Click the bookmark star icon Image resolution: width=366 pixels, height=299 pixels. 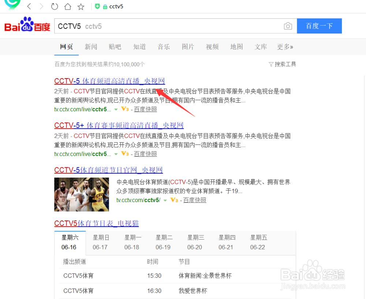81,6
